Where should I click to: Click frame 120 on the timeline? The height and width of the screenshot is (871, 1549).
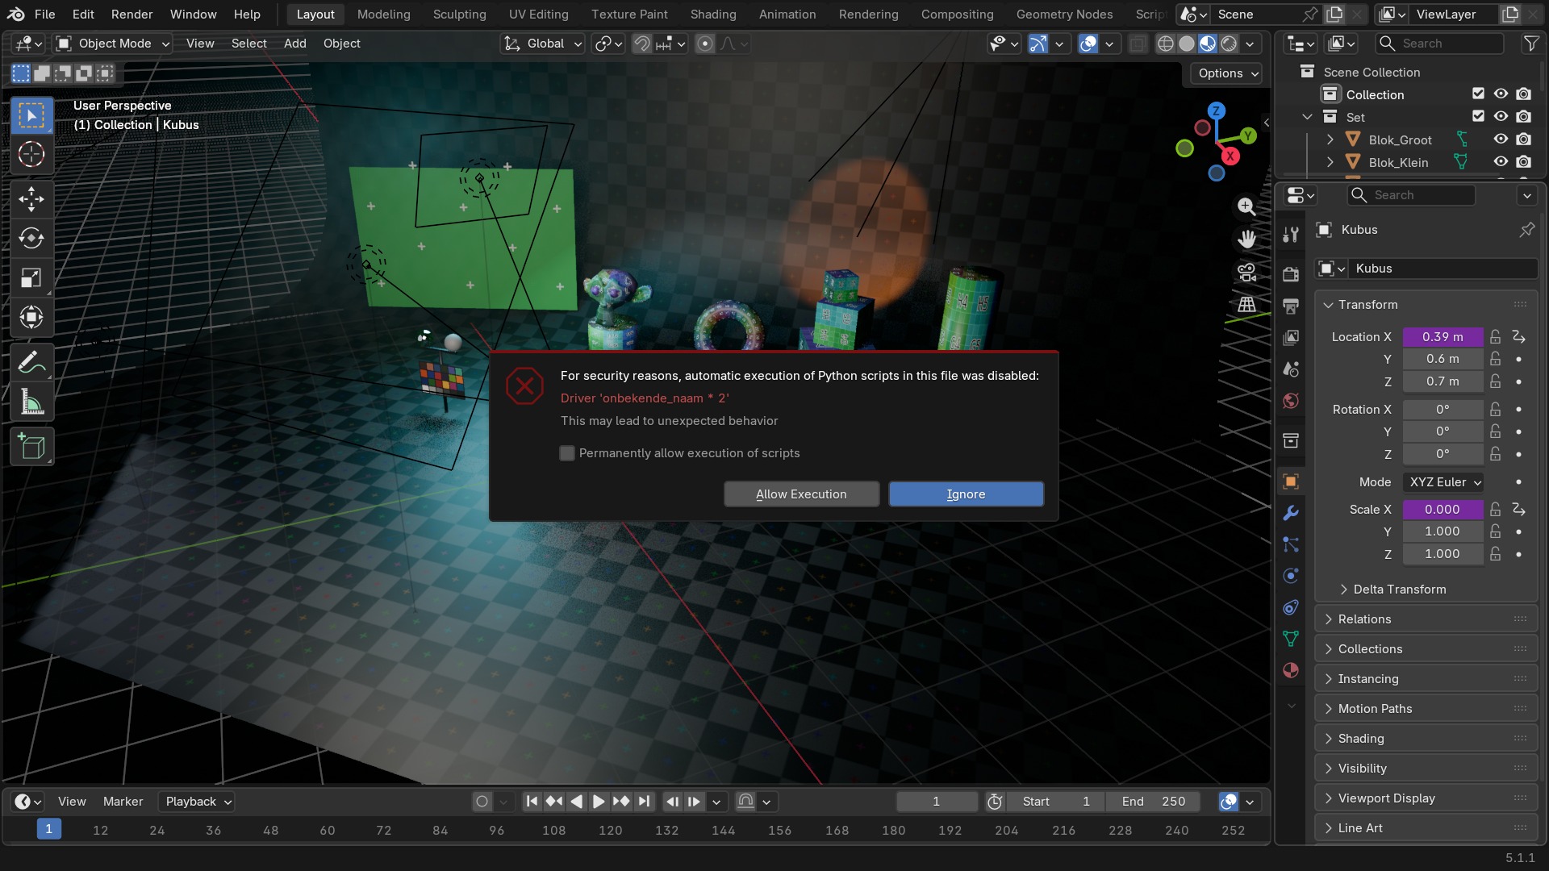(610, 830)
